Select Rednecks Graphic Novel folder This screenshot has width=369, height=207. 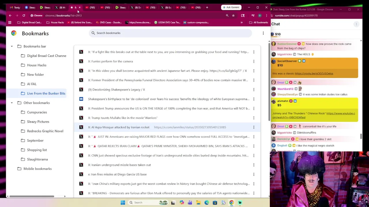click(42, 131)
